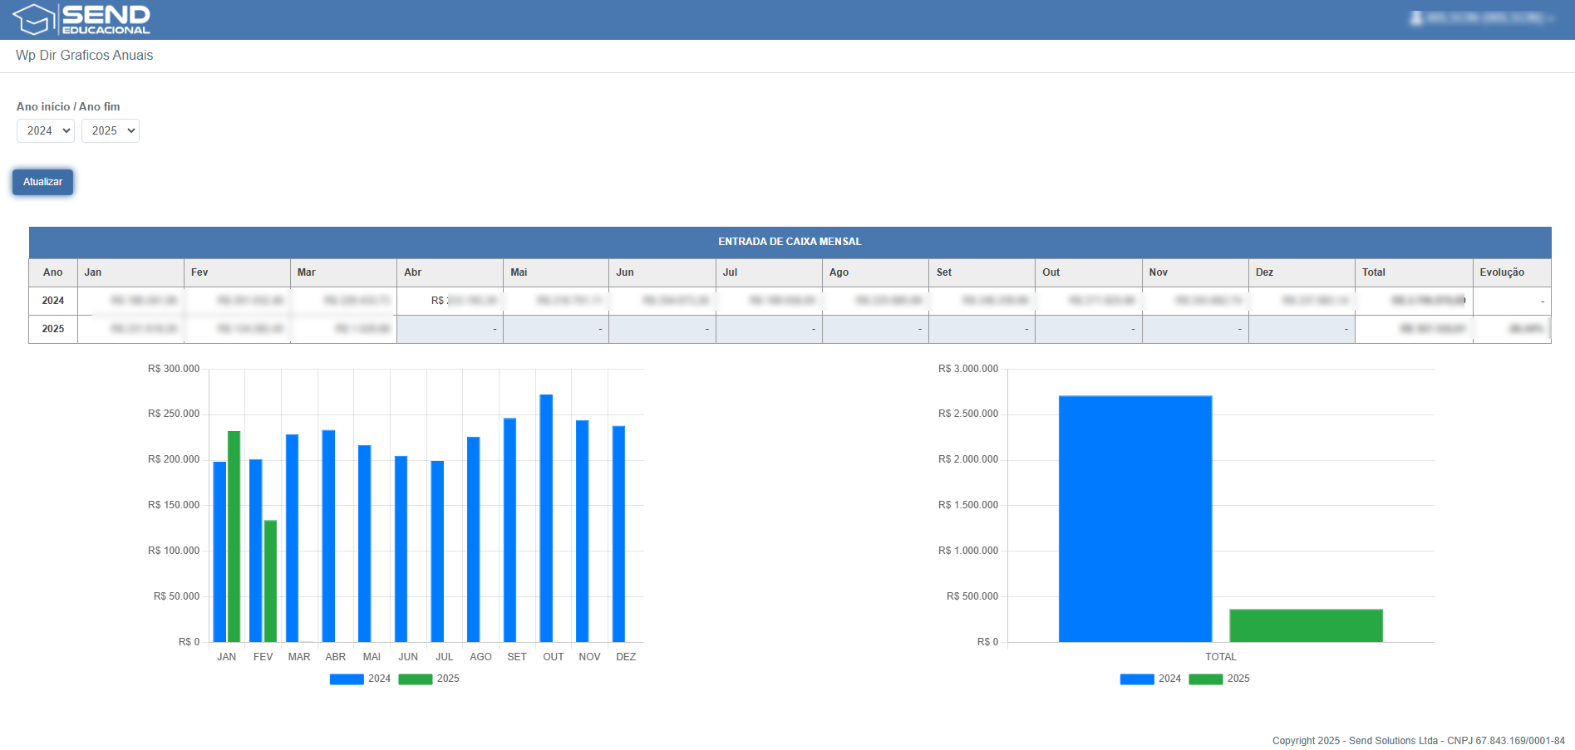The height and width of the screenshot is (750, 1575).
Task: Click the blue 2024 DEZ bar
Action: tap(618, 534)
